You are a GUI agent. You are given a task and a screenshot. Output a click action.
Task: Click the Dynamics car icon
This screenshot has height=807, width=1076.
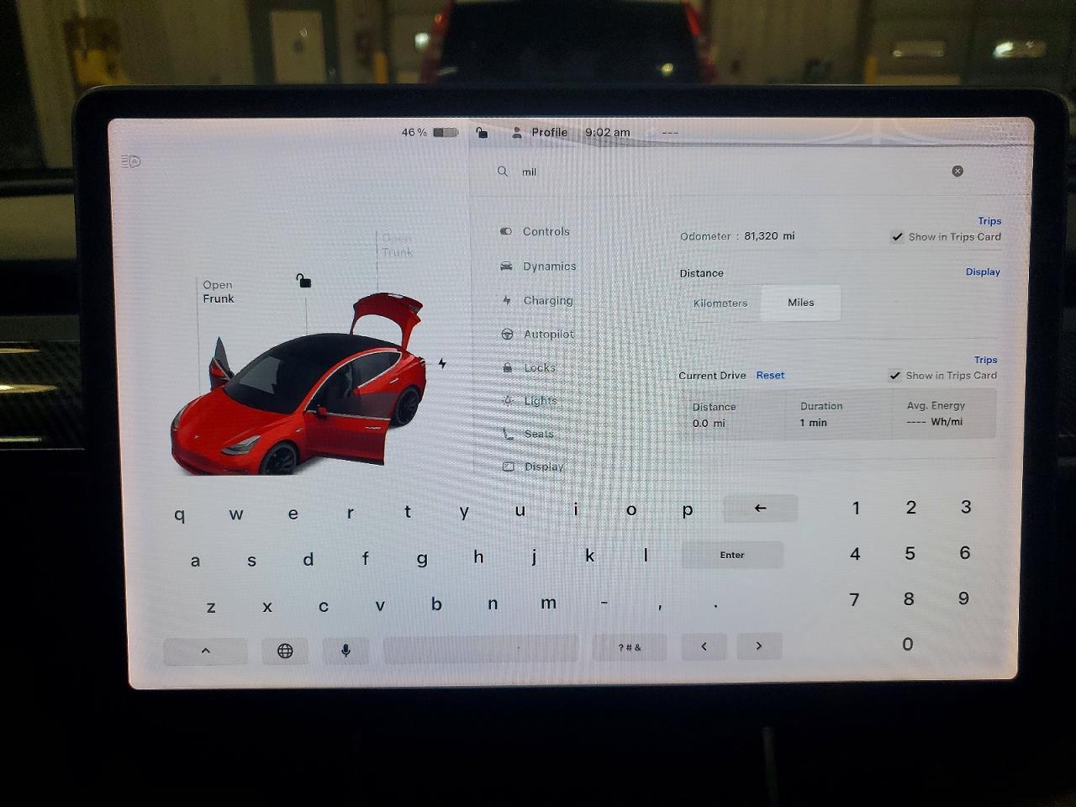[506, 266]
